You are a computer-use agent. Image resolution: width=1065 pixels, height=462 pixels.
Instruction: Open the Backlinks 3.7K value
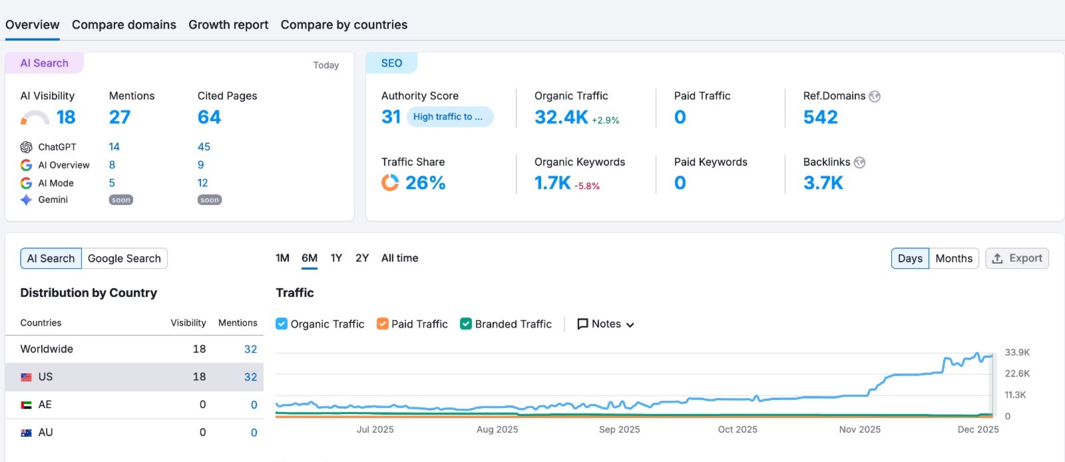(x=823, y=183)
